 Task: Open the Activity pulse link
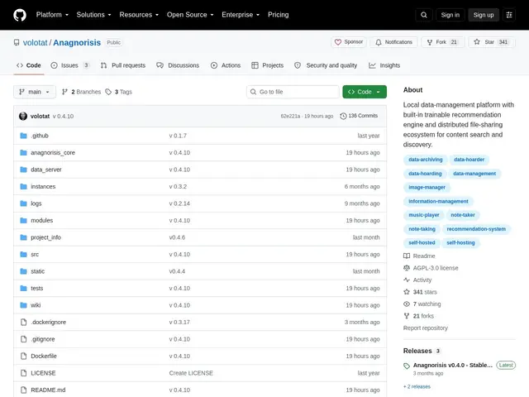417,280
